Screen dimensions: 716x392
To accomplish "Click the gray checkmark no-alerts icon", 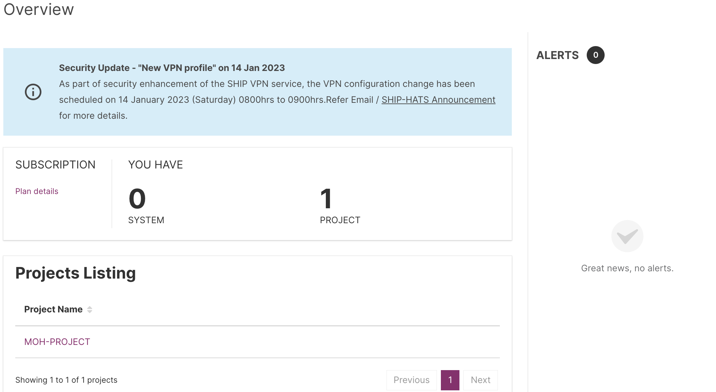I will [627, 236].
